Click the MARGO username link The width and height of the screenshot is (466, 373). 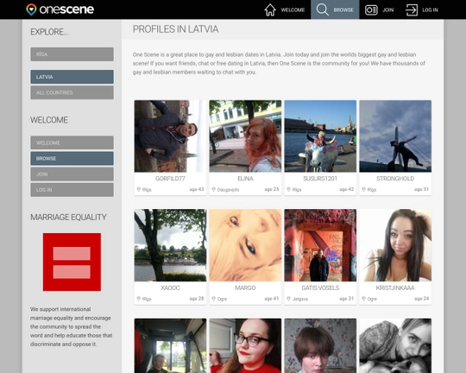(x=245, y=288)
